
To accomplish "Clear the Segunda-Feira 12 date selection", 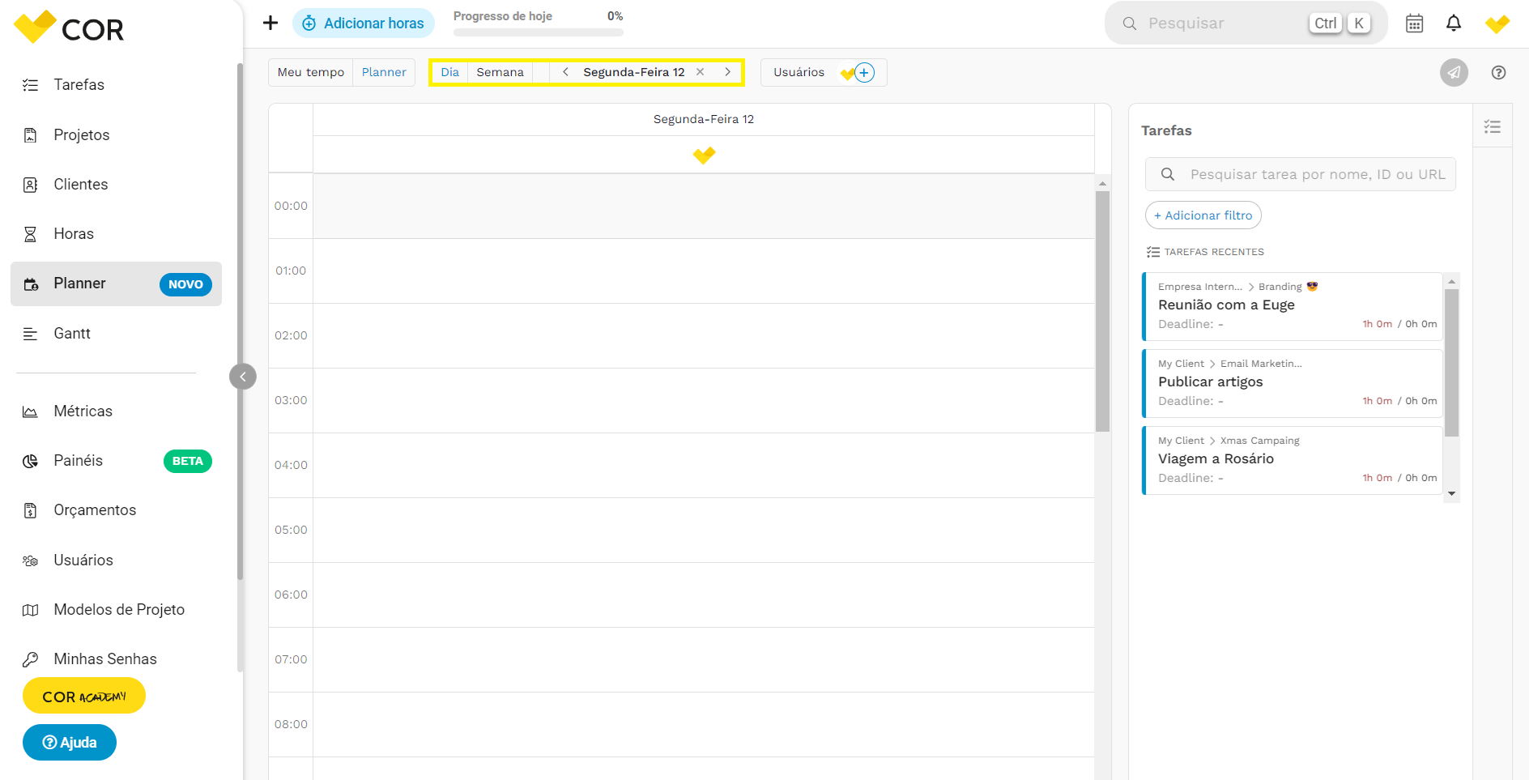I will (x=701, y=72).
